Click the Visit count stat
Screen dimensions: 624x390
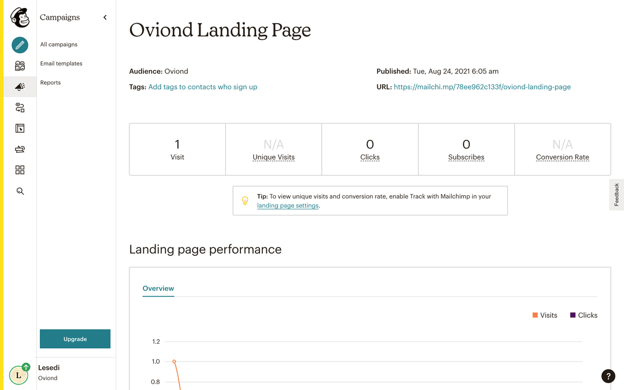[177, 149]
